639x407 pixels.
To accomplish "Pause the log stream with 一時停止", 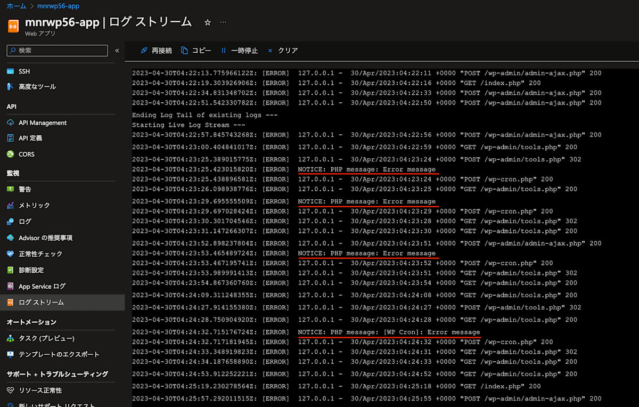I will point(240,51).
